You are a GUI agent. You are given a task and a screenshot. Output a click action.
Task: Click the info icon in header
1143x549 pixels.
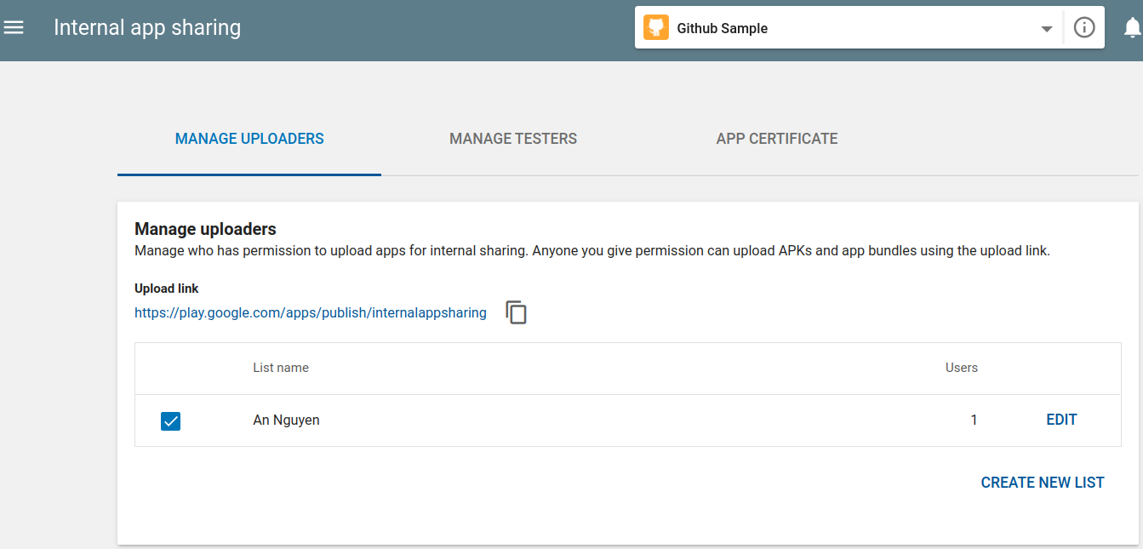pyautogui.click(x=1083, y=28)
